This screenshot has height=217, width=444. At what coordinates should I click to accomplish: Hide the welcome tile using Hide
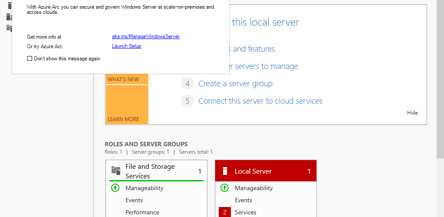[x=412, y=113]
